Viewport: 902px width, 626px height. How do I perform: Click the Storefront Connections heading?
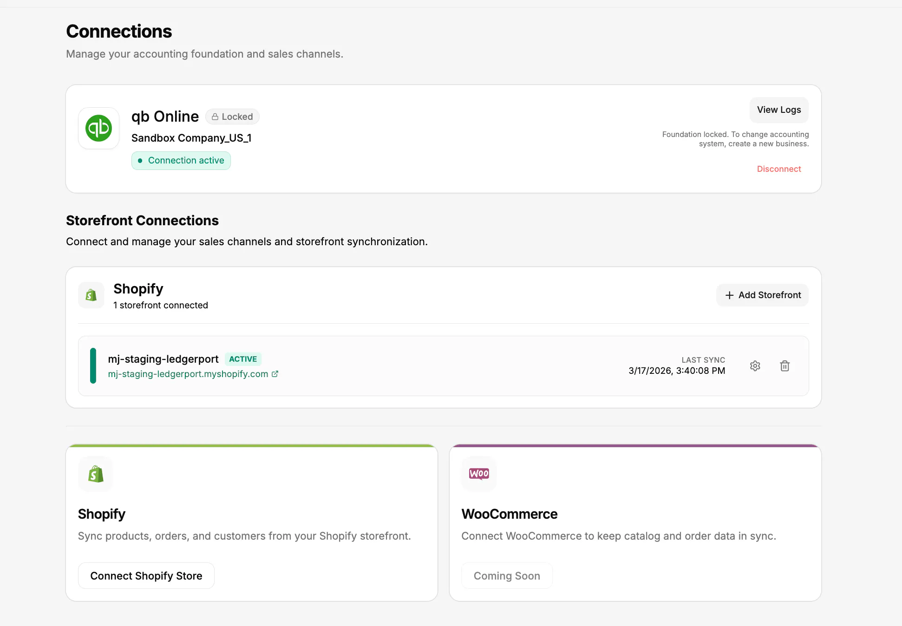(142, 221)
